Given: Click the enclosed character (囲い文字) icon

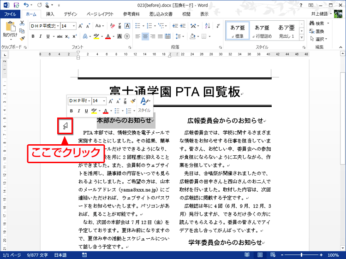Looking at the screenshot, I should [x=127, y=36].
